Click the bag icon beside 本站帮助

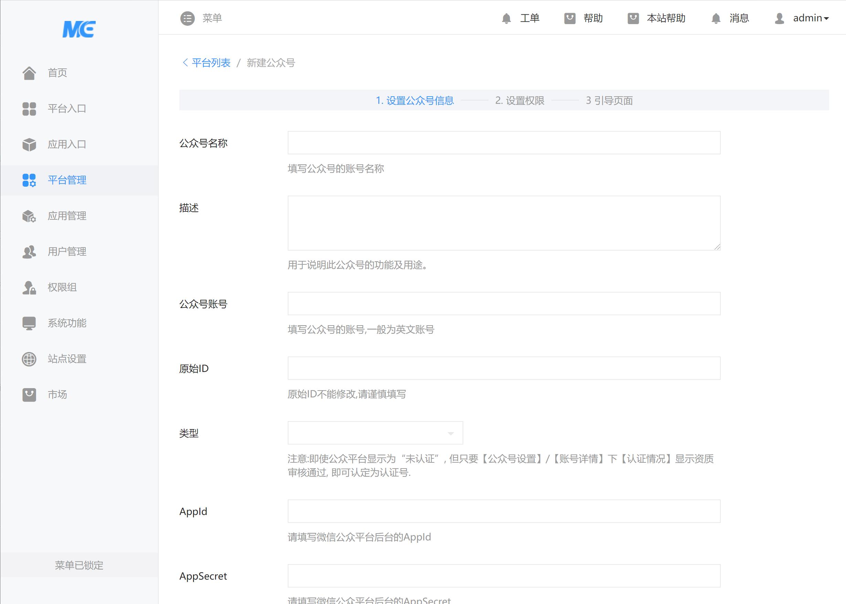[x=633, y=18]
